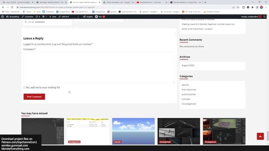Viewport: 269px width, 151px height.
Task: Open the quick tutorials category
Action: point(189,94)
